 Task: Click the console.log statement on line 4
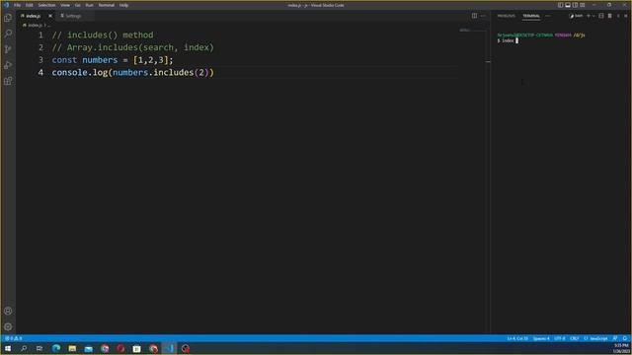(x=133, y=72)
